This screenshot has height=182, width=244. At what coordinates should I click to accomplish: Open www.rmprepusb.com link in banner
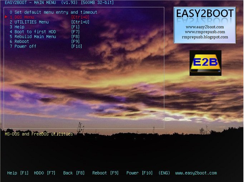pos(205,32)
